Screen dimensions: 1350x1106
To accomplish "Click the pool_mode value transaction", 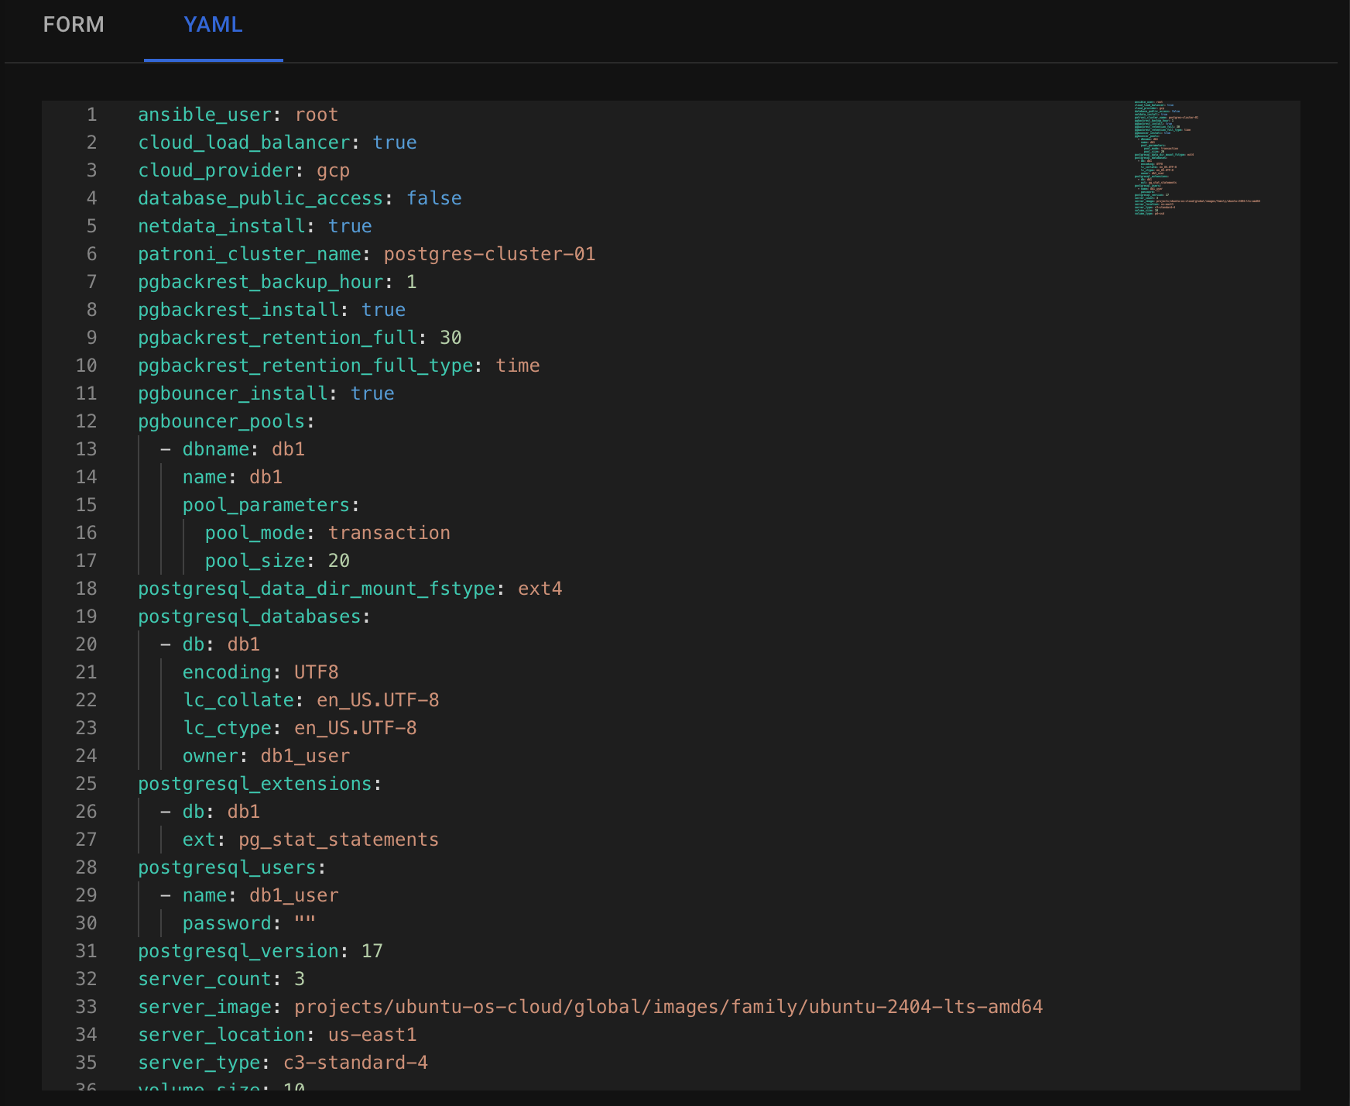I will pos(389,533).
